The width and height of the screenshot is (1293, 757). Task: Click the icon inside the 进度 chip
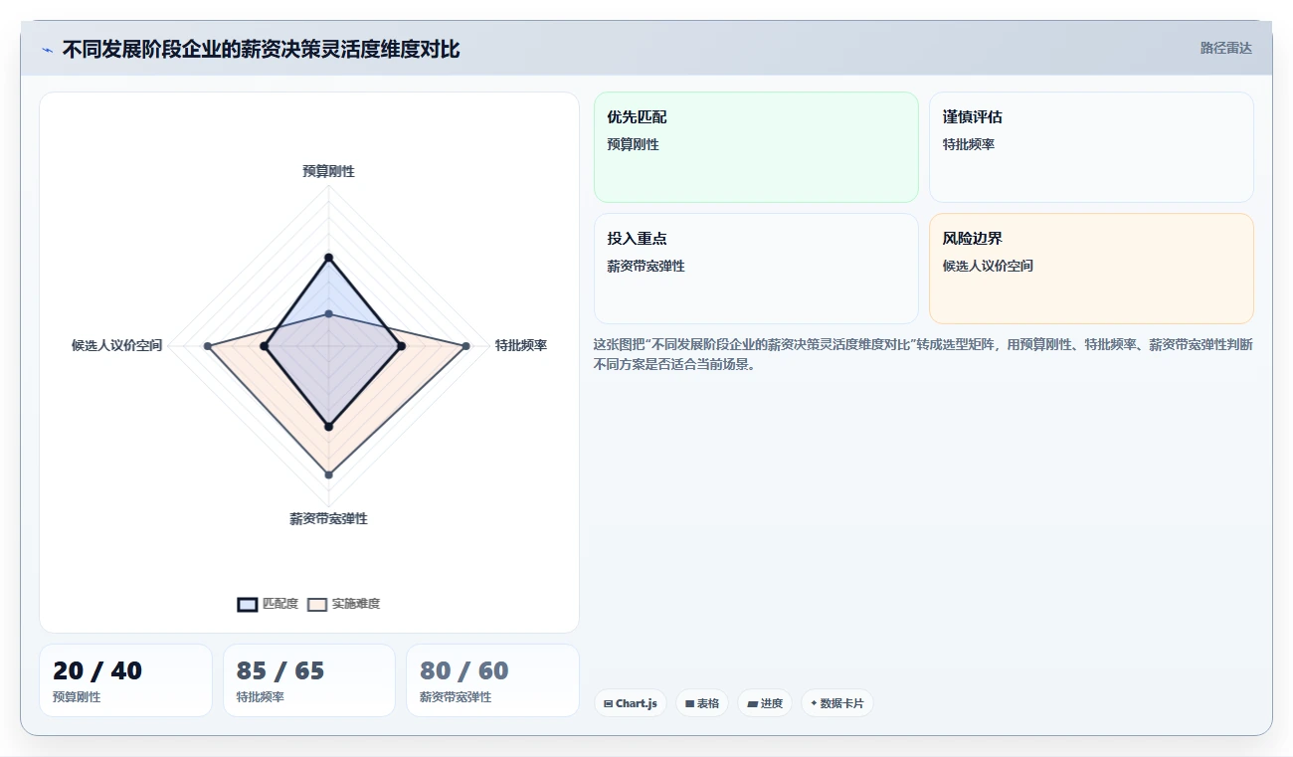(752, 703)
